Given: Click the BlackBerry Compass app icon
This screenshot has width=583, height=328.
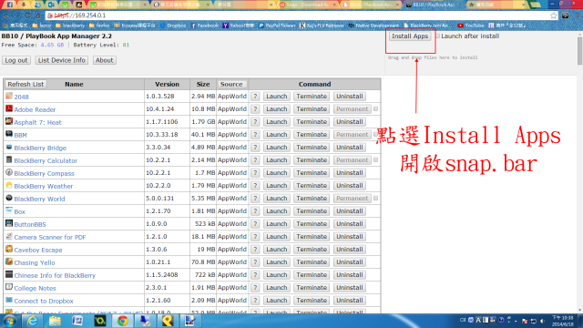Looking at the screenshot, I should click(x=9, y=172).
